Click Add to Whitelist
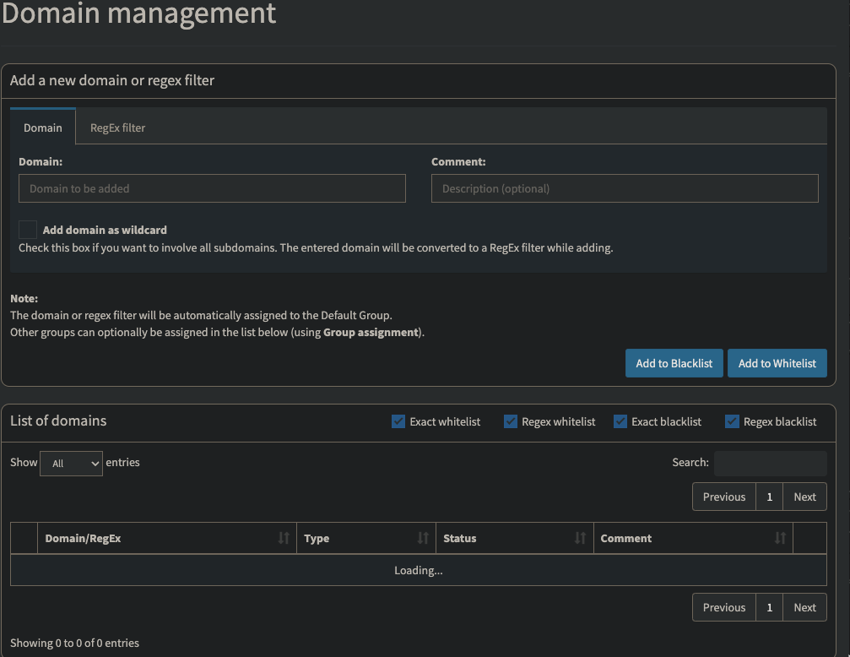The width and height of the screenshot is (850, 657). 777,363
